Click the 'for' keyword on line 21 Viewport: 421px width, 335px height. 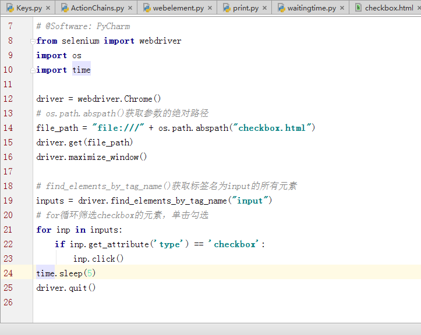click(x=44, y=230)
